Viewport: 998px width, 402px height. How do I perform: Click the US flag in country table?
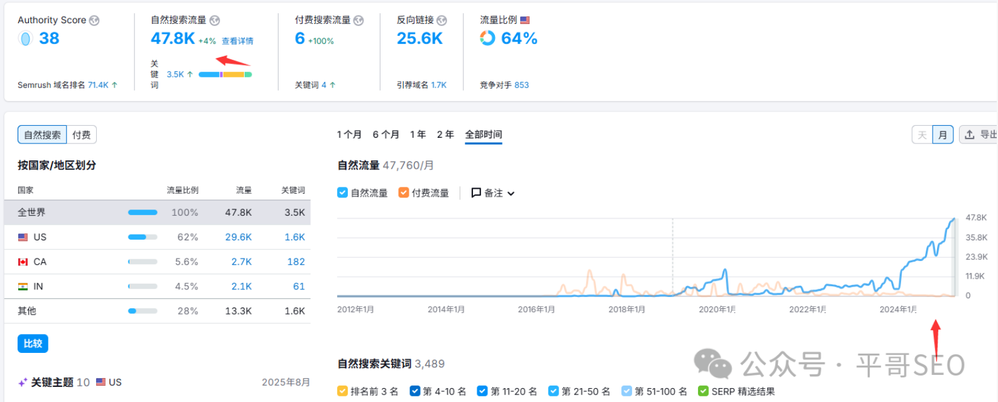[23, 237]
